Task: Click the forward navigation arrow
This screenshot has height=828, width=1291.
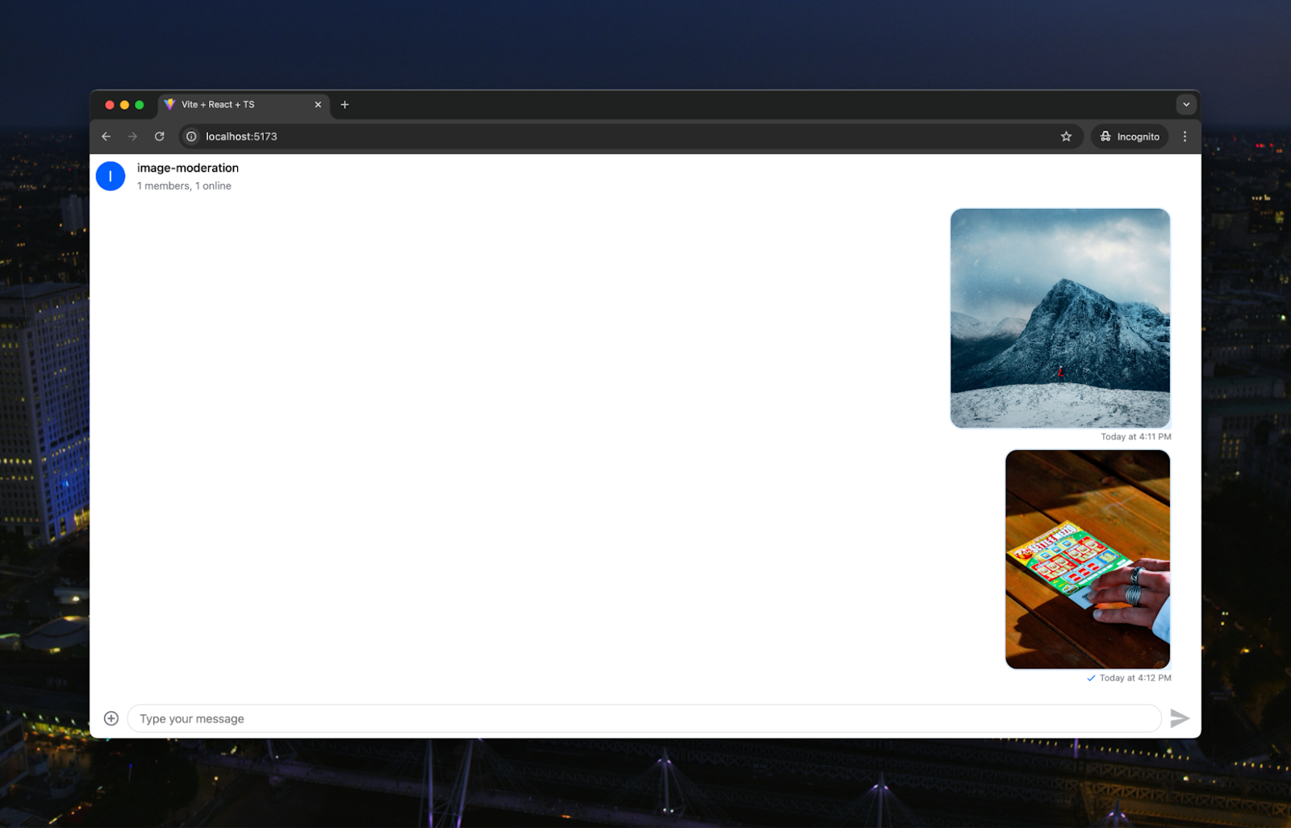Action: pos(132,136)
